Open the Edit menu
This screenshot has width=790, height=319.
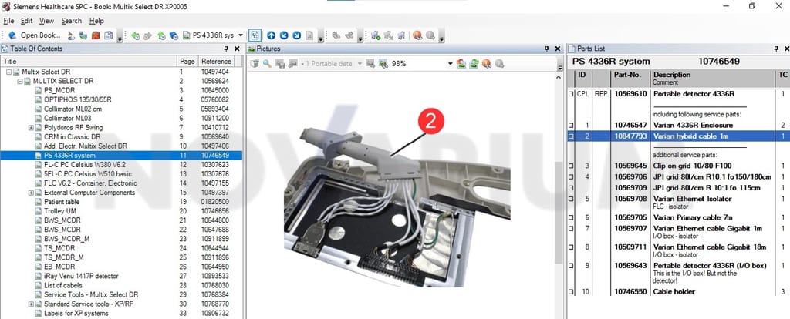point(27,21)
